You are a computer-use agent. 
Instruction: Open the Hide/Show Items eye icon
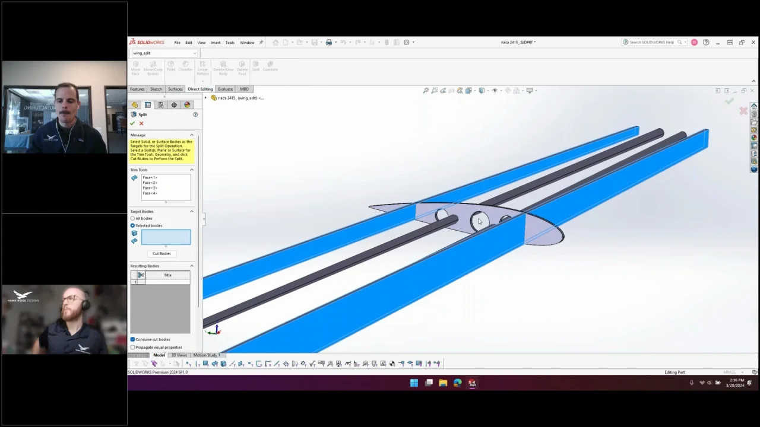coord(495,91)
